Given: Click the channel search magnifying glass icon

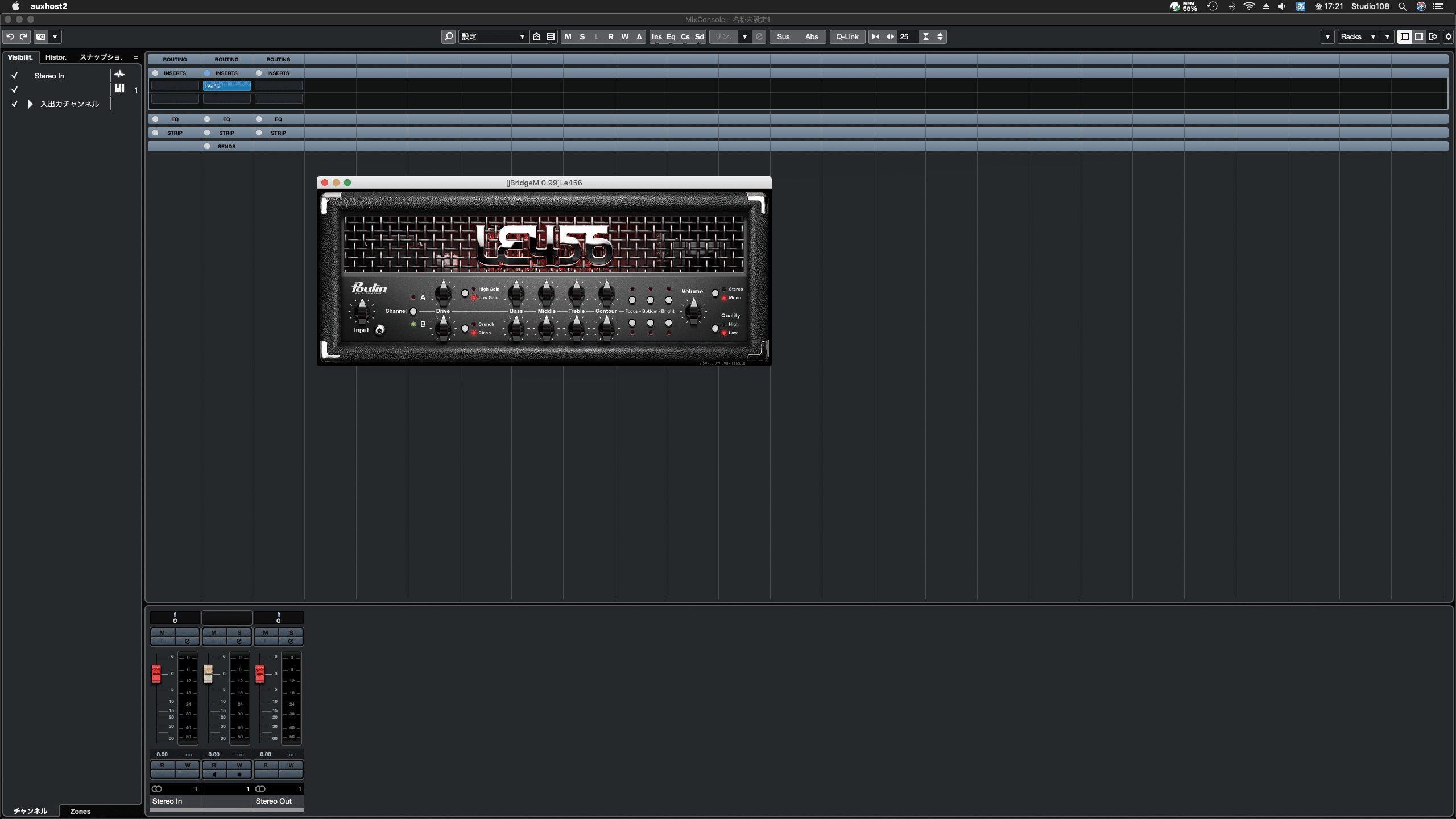Looking at the screenshot, I should coord(449,36).
